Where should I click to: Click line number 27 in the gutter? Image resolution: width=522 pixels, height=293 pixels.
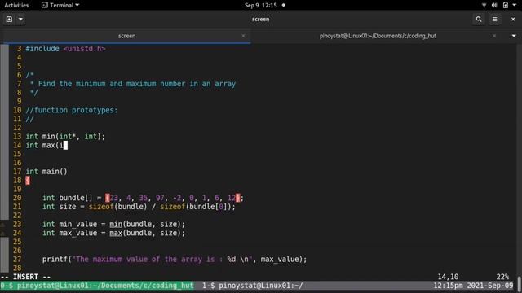click(x=17, y=259)
